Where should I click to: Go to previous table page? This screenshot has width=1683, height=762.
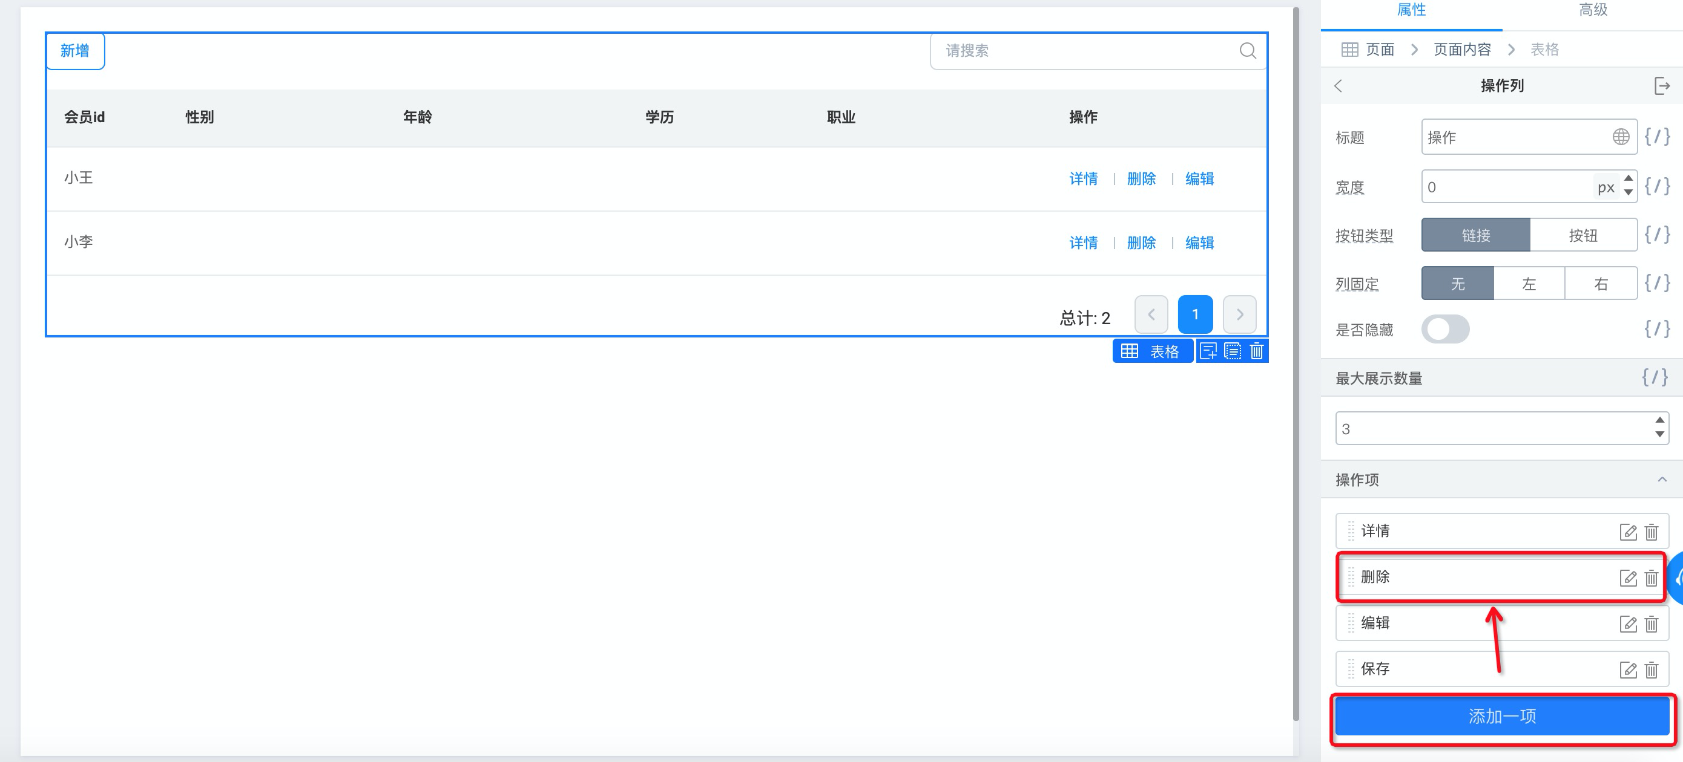1151,314
